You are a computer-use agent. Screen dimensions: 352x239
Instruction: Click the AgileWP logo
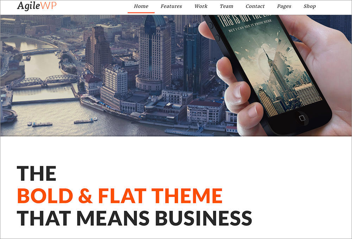(x=37, y=6)
